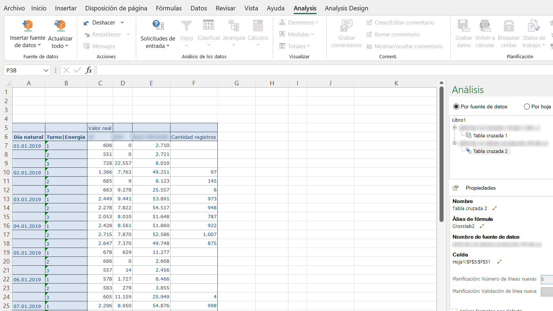The height and width of the screenshot is (311, 553).
Task: Click the pencil icon beside Crosstab2 alias
Action: [482, 226]
